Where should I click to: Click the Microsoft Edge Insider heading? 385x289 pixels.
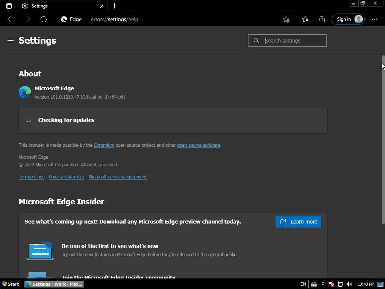(61, 202)
